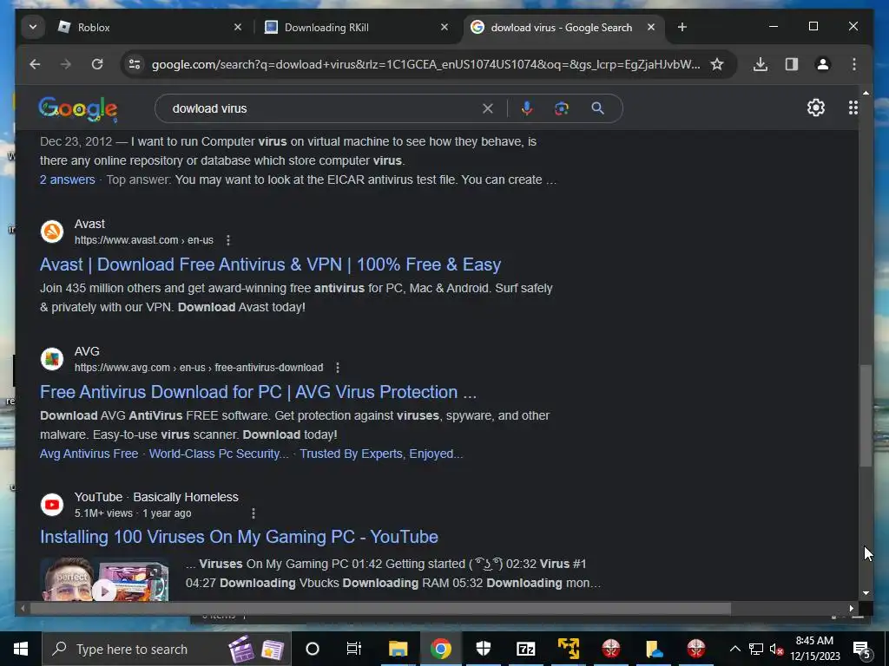
Task: Open Chrome downloads panel
Action: coord(761,64)
